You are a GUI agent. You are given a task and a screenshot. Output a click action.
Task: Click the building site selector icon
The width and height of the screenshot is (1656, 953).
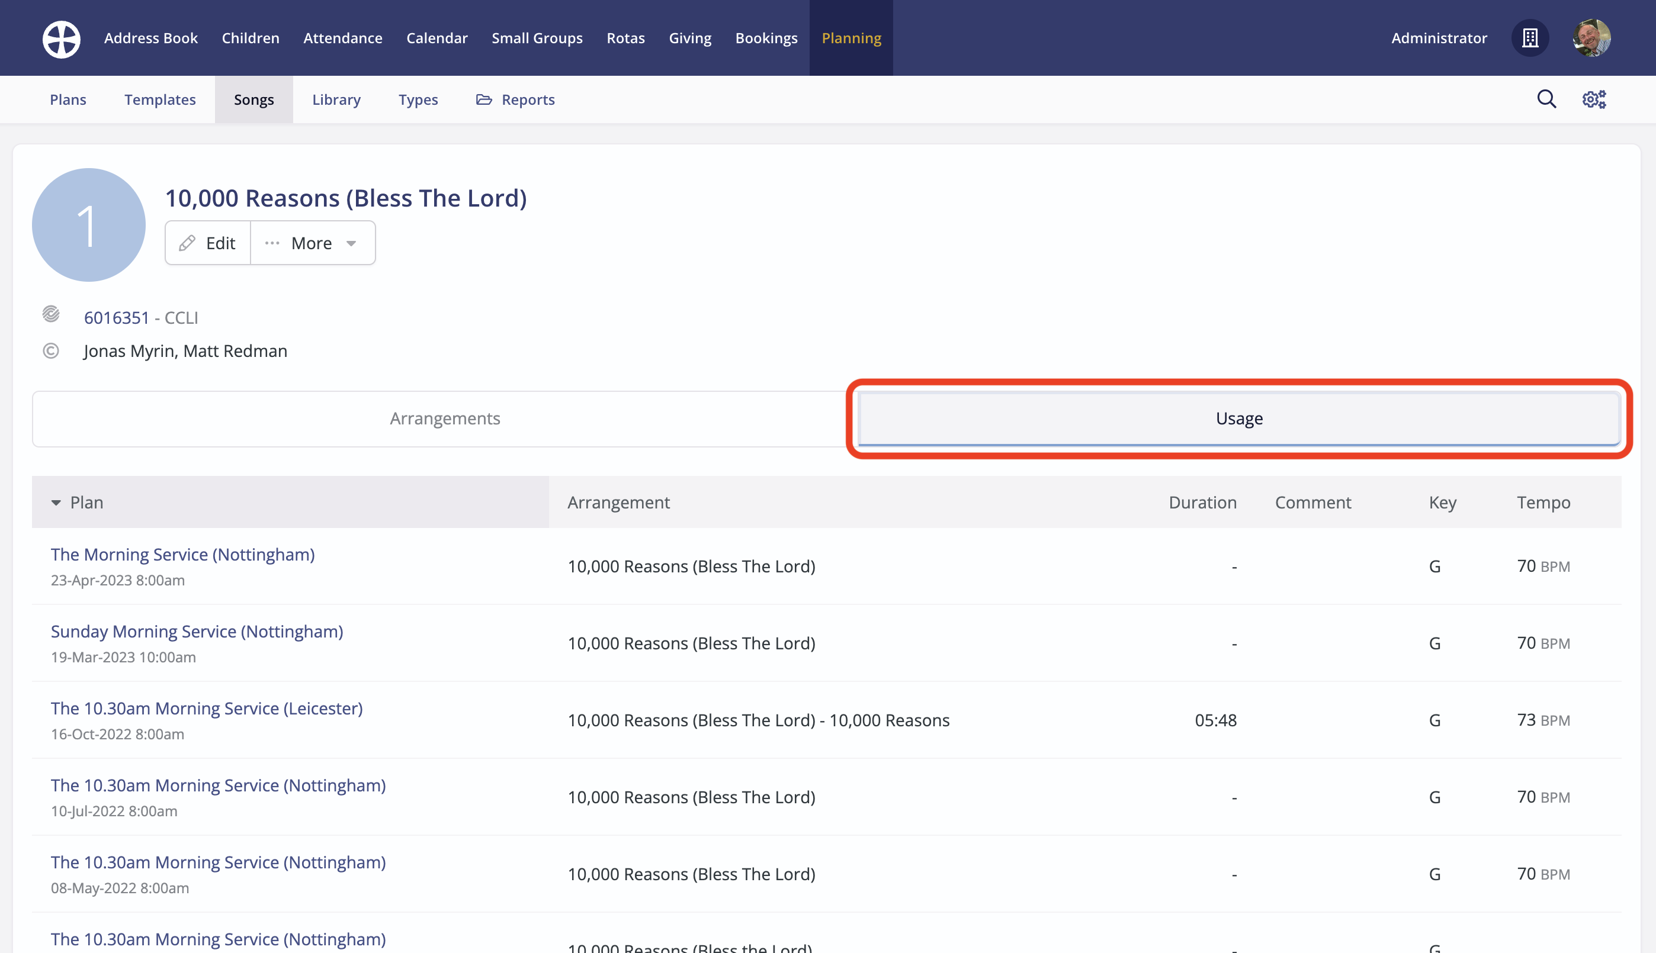click(1530, 38)
